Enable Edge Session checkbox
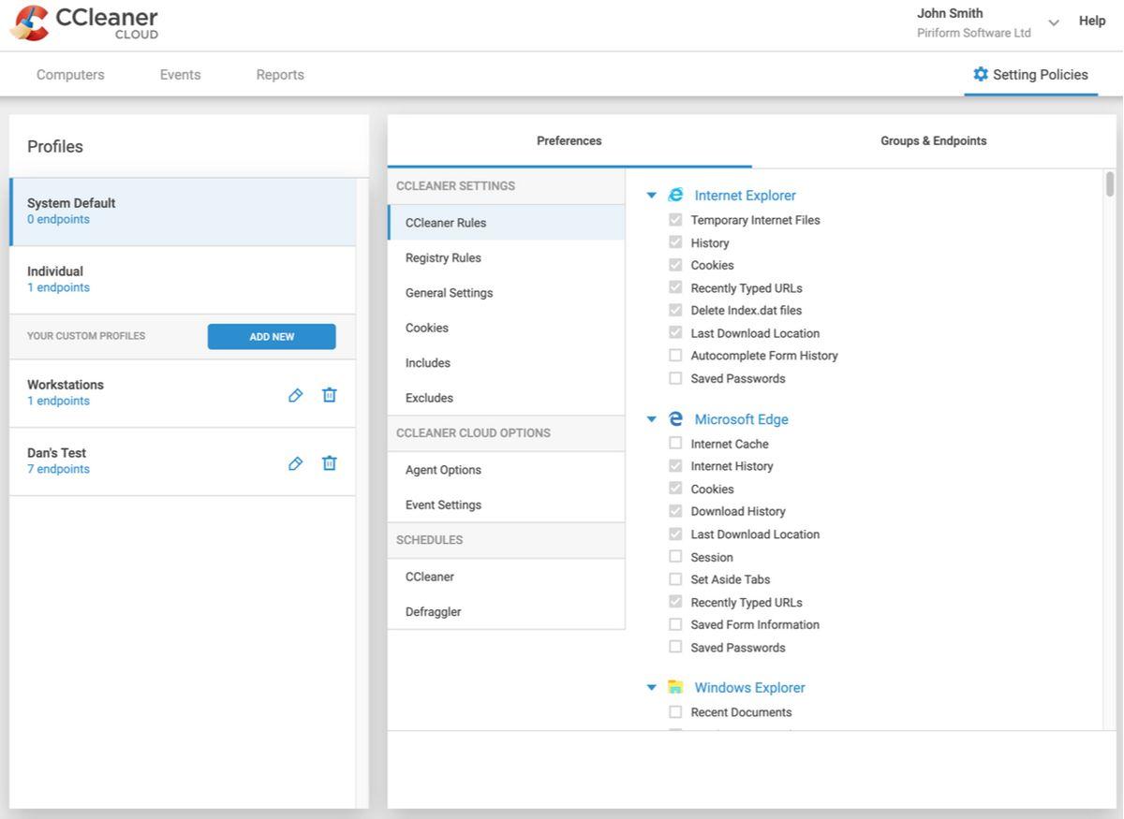This screenshot has height=819, width=1124. 675,557
